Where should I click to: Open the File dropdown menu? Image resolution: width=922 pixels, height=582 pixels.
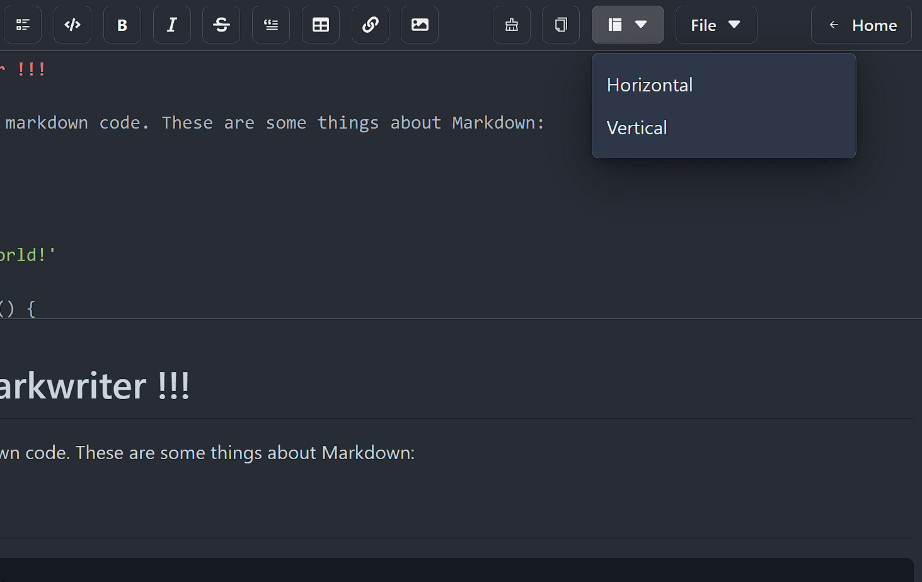(717, 25)
